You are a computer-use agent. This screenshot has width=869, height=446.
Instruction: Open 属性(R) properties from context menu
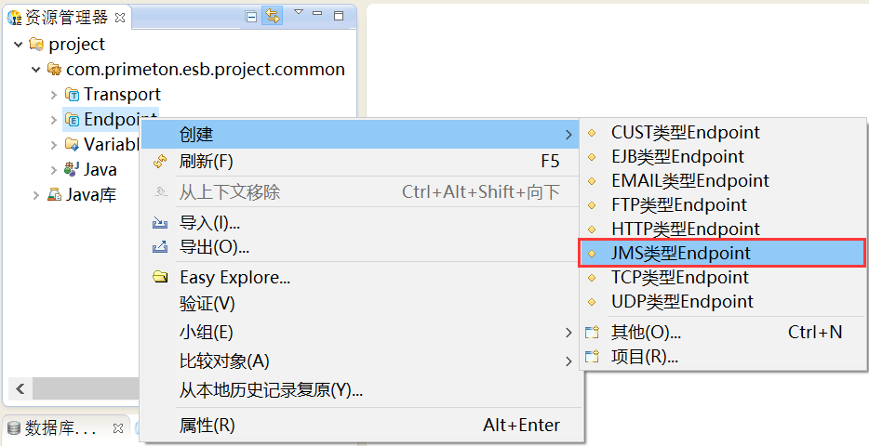tap(207, 426)
